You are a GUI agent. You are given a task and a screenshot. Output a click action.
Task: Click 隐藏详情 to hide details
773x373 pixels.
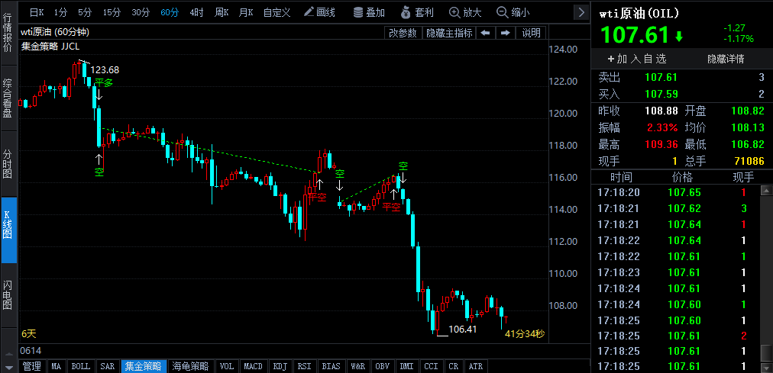point(726,59)
